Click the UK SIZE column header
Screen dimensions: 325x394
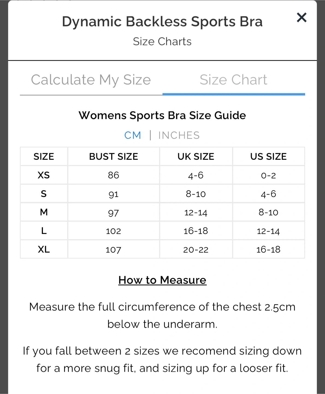click(x=196, y=157)
